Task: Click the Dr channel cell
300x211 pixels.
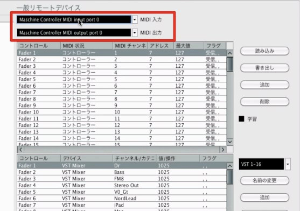Action: [117, 166]
